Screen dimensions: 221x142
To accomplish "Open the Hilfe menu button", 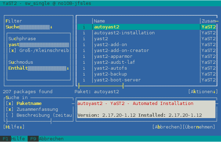I will point(14,127).
